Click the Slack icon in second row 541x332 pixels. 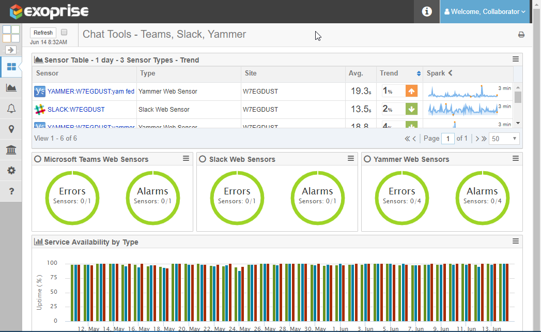[40, 110]
